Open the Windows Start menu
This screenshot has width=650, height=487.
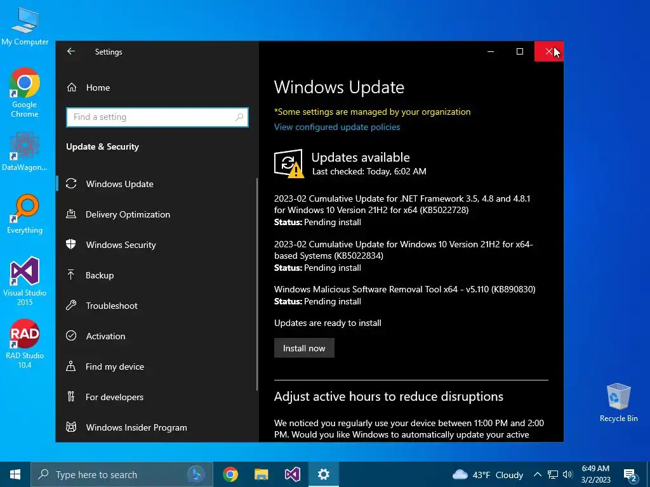click(x=15, y=474)
